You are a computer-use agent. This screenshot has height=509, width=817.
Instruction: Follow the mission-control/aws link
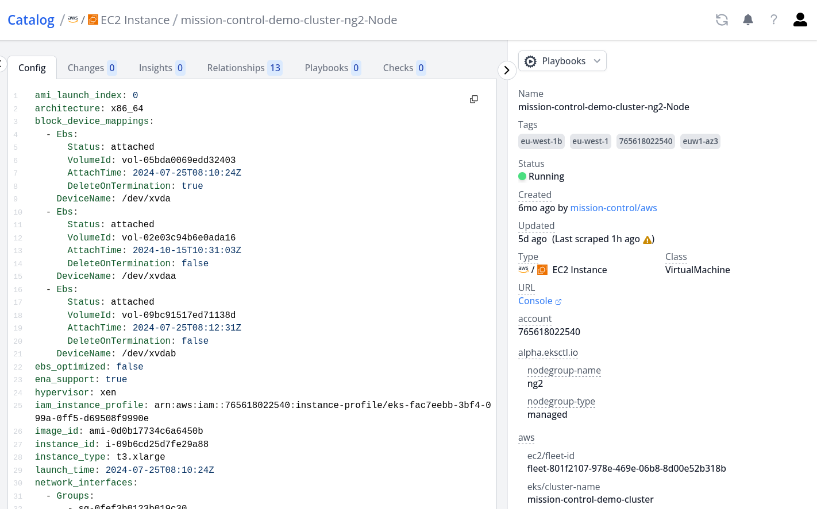(x=613, y=208)
